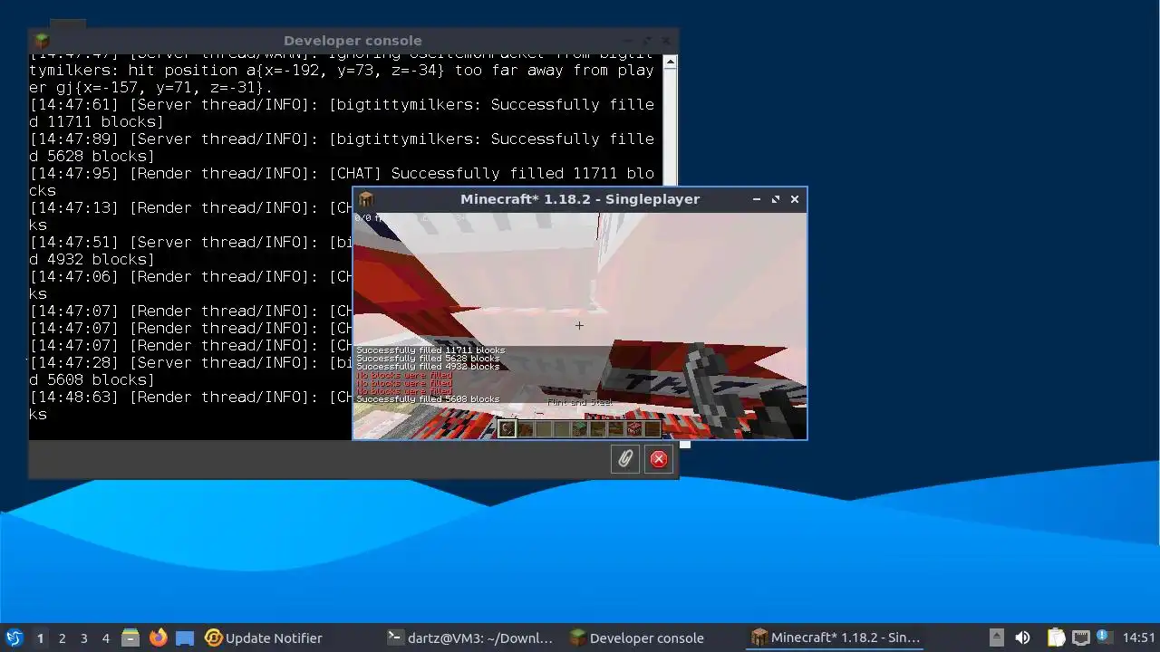Switch to the dartz@VM3 terminal window

coord(469,638)
